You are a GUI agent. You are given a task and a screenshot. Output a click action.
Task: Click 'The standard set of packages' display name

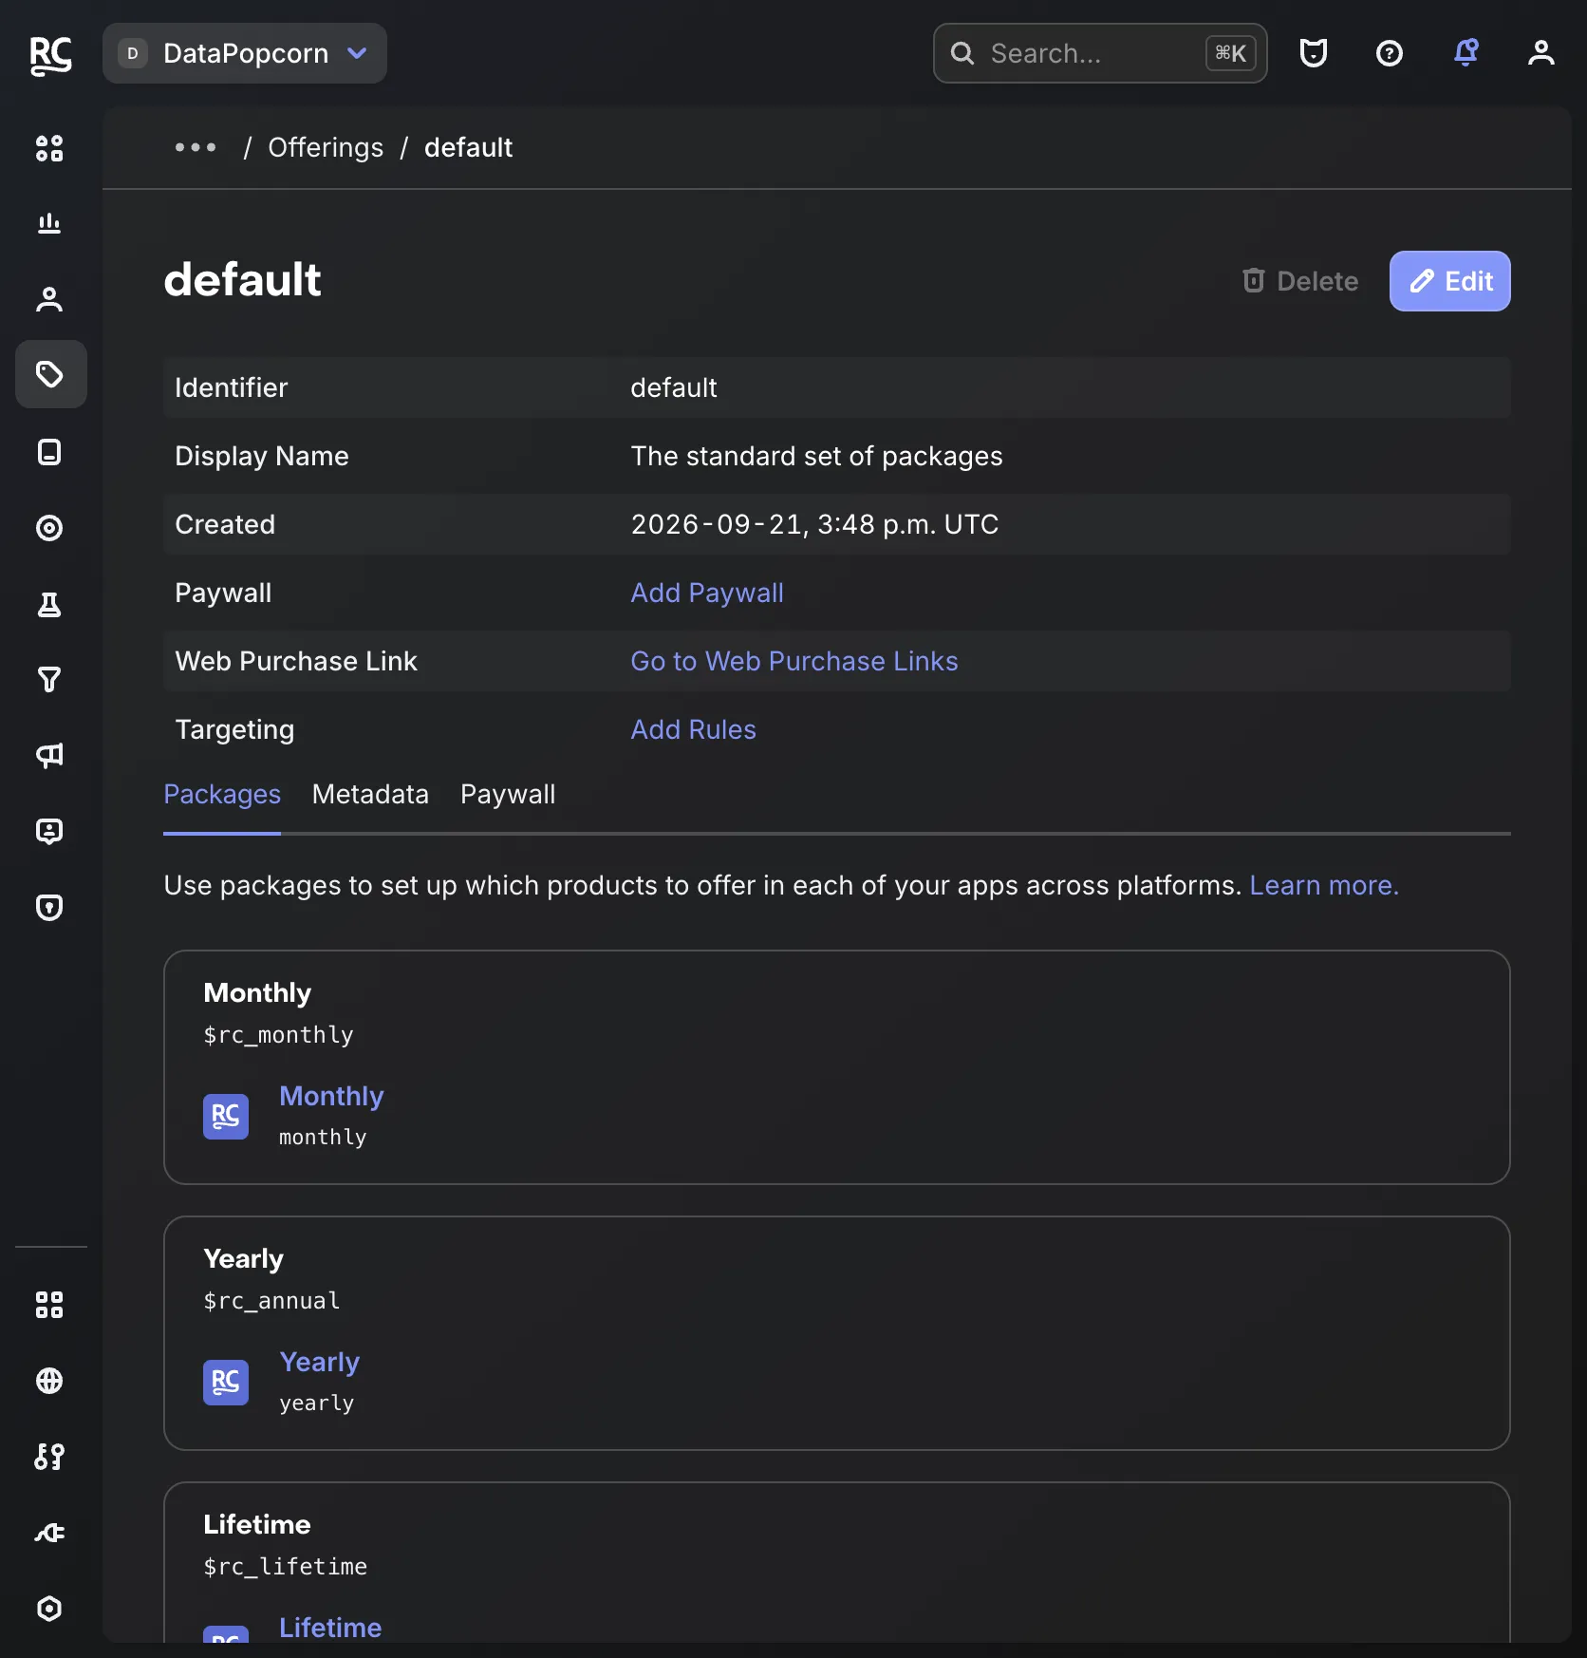[816, 456]
